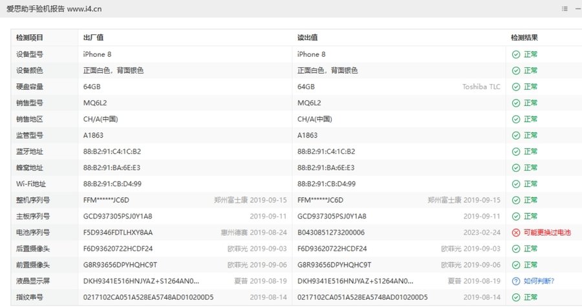Screen dimensions: 582x307
Task: Click factory serial FFM******JC6D
Action: click(x=106, y=200)
